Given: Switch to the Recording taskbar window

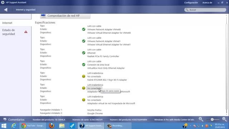Looking at the screenshot, I should [118, 126].
